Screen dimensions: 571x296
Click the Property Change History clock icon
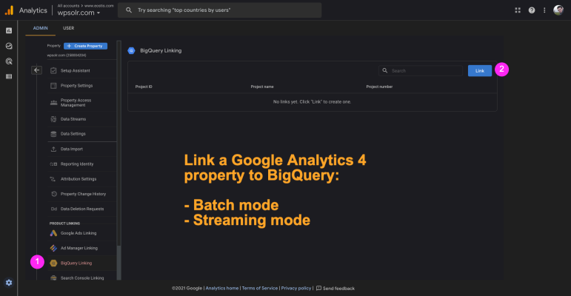[54, 194]
